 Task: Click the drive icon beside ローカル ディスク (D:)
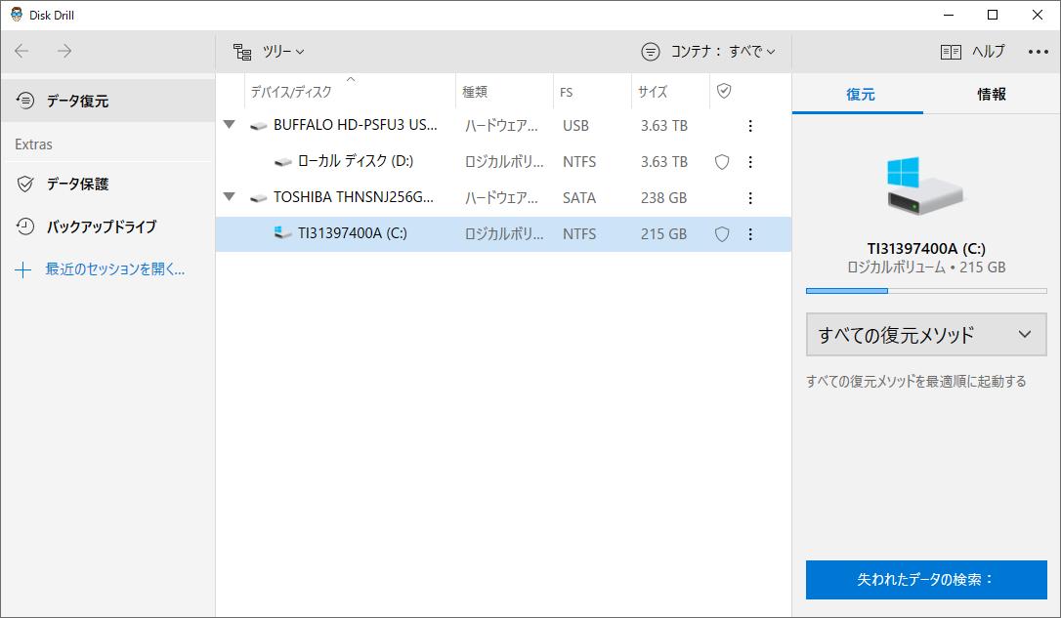[x=283, y=162]
